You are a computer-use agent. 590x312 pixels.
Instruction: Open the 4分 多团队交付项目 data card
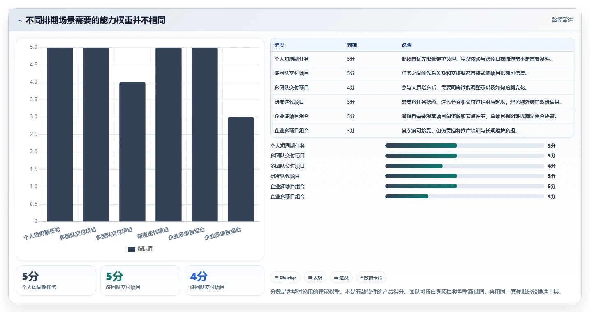click(224, 280)
